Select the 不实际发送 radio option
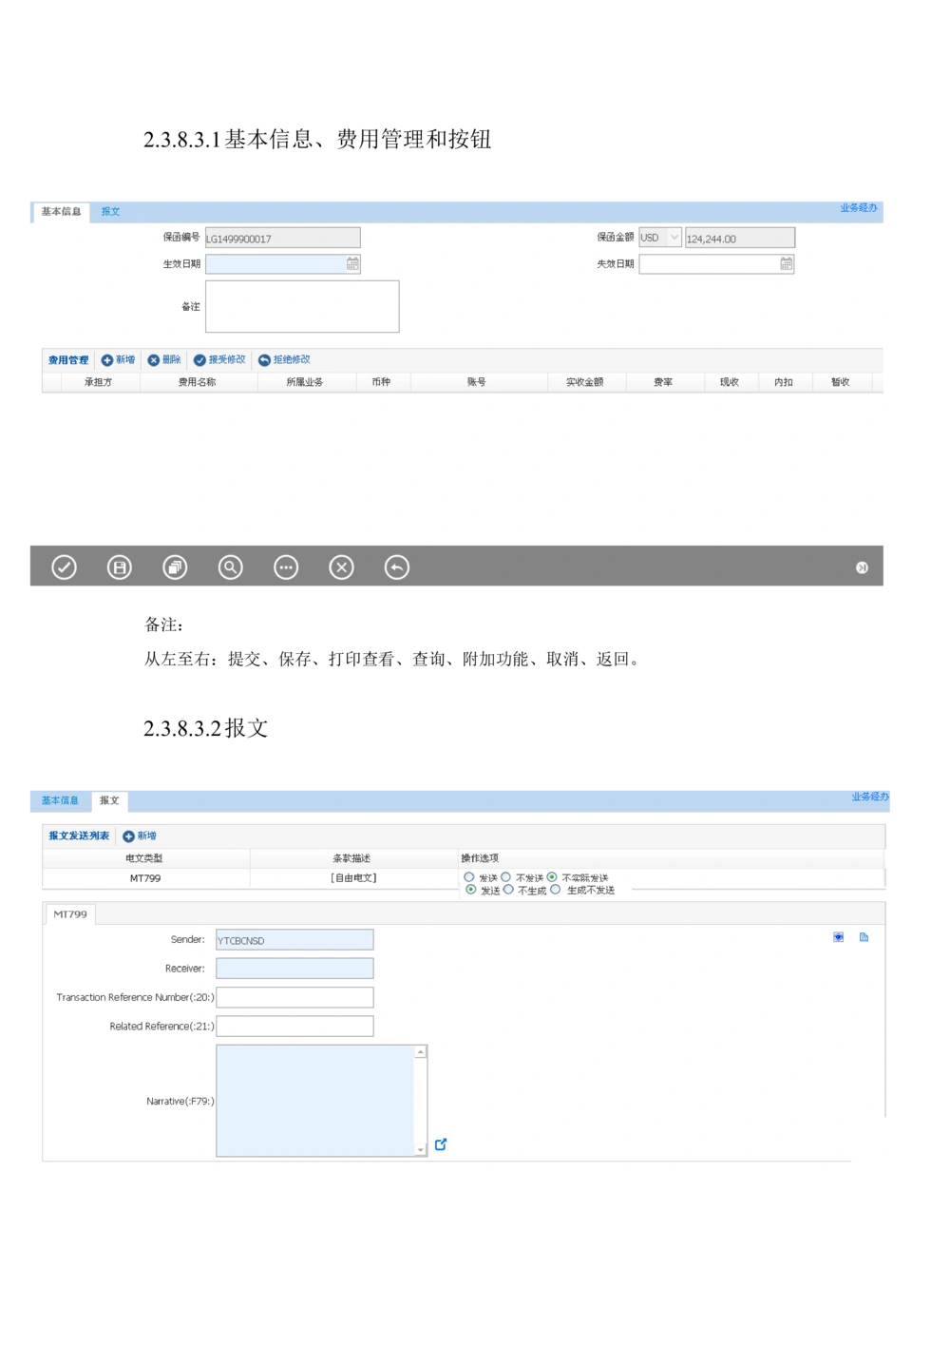950x1345 pixels. click(552, 877)
